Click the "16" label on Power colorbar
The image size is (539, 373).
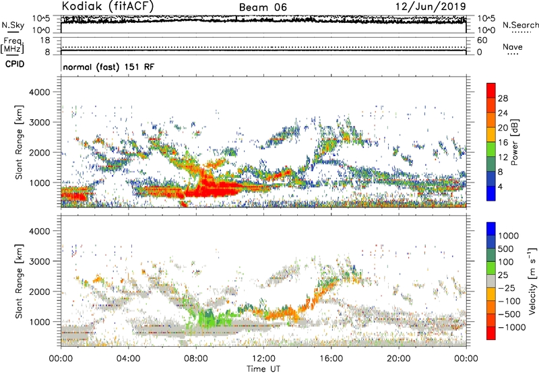click(503, 143)
